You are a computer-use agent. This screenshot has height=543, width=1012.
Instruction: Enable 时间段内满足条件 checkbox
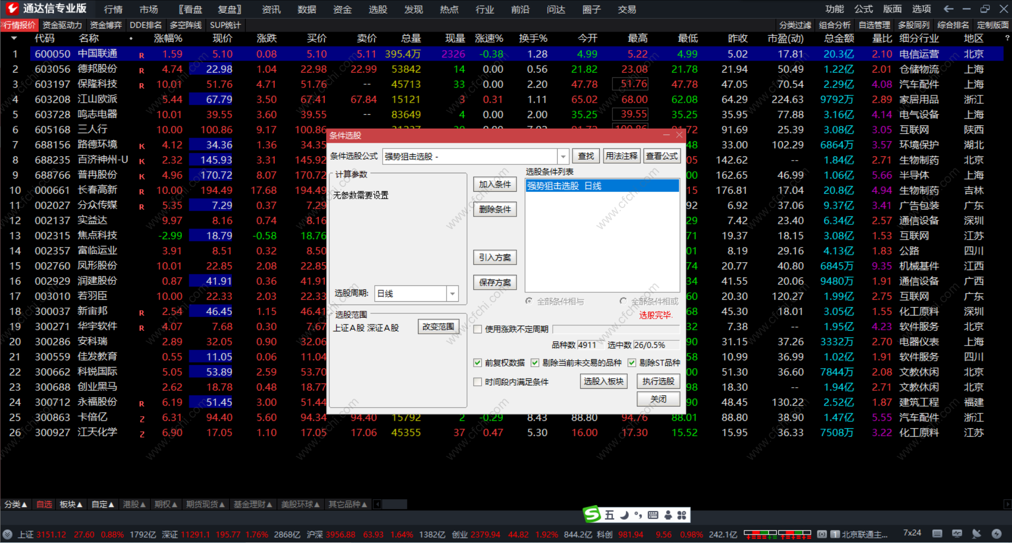478,382
